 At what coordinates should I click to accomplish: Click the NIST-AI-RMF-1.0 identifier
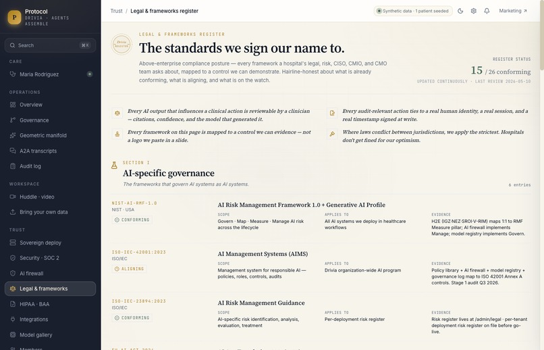click(134, 203)
